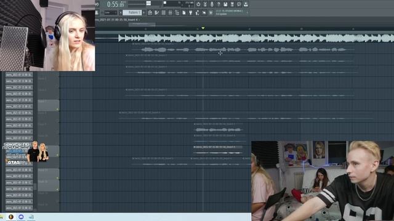Toggle mute dot on Track 14
The width and height of the screenshot is (394, 221).
[x=57, y=190]
